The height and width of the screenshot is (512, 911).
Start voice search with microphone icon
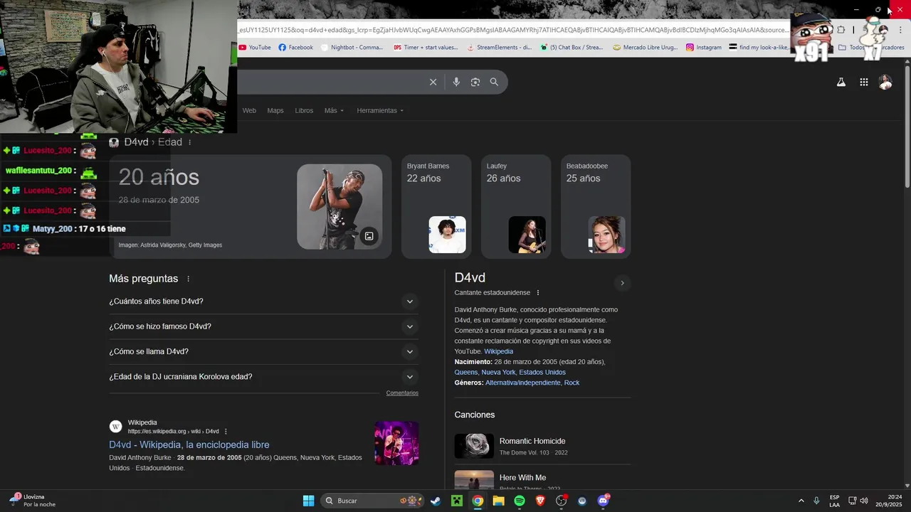(x=456, y=82)
